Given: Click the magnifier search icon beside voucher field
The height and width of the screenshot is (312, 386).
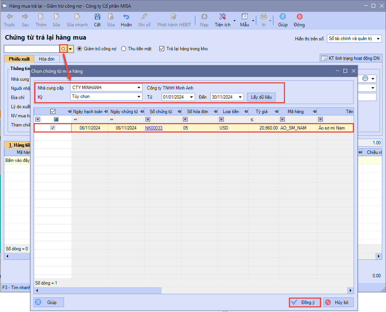Looking at the screenshot, I should click(x=63, y=49).
